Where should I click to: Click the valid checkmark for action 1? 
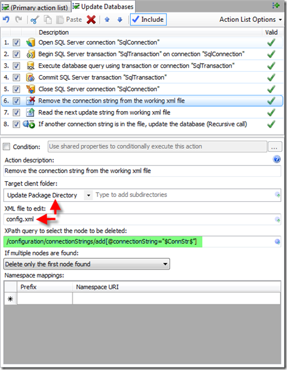tap(271, 42)
